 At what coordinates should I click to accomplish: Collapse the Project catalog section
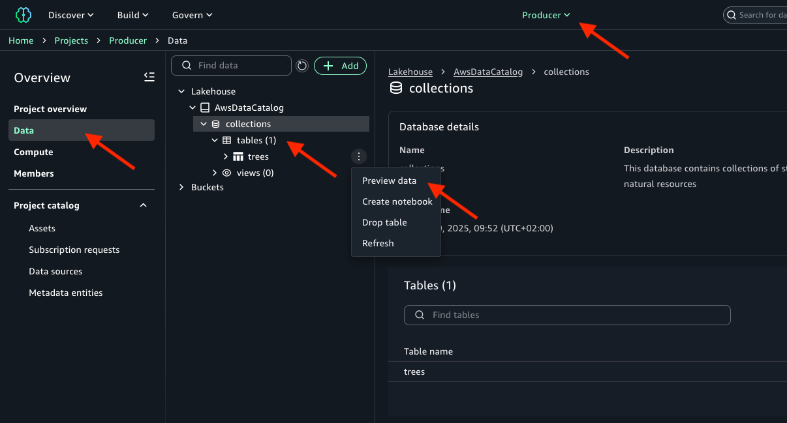143,205
